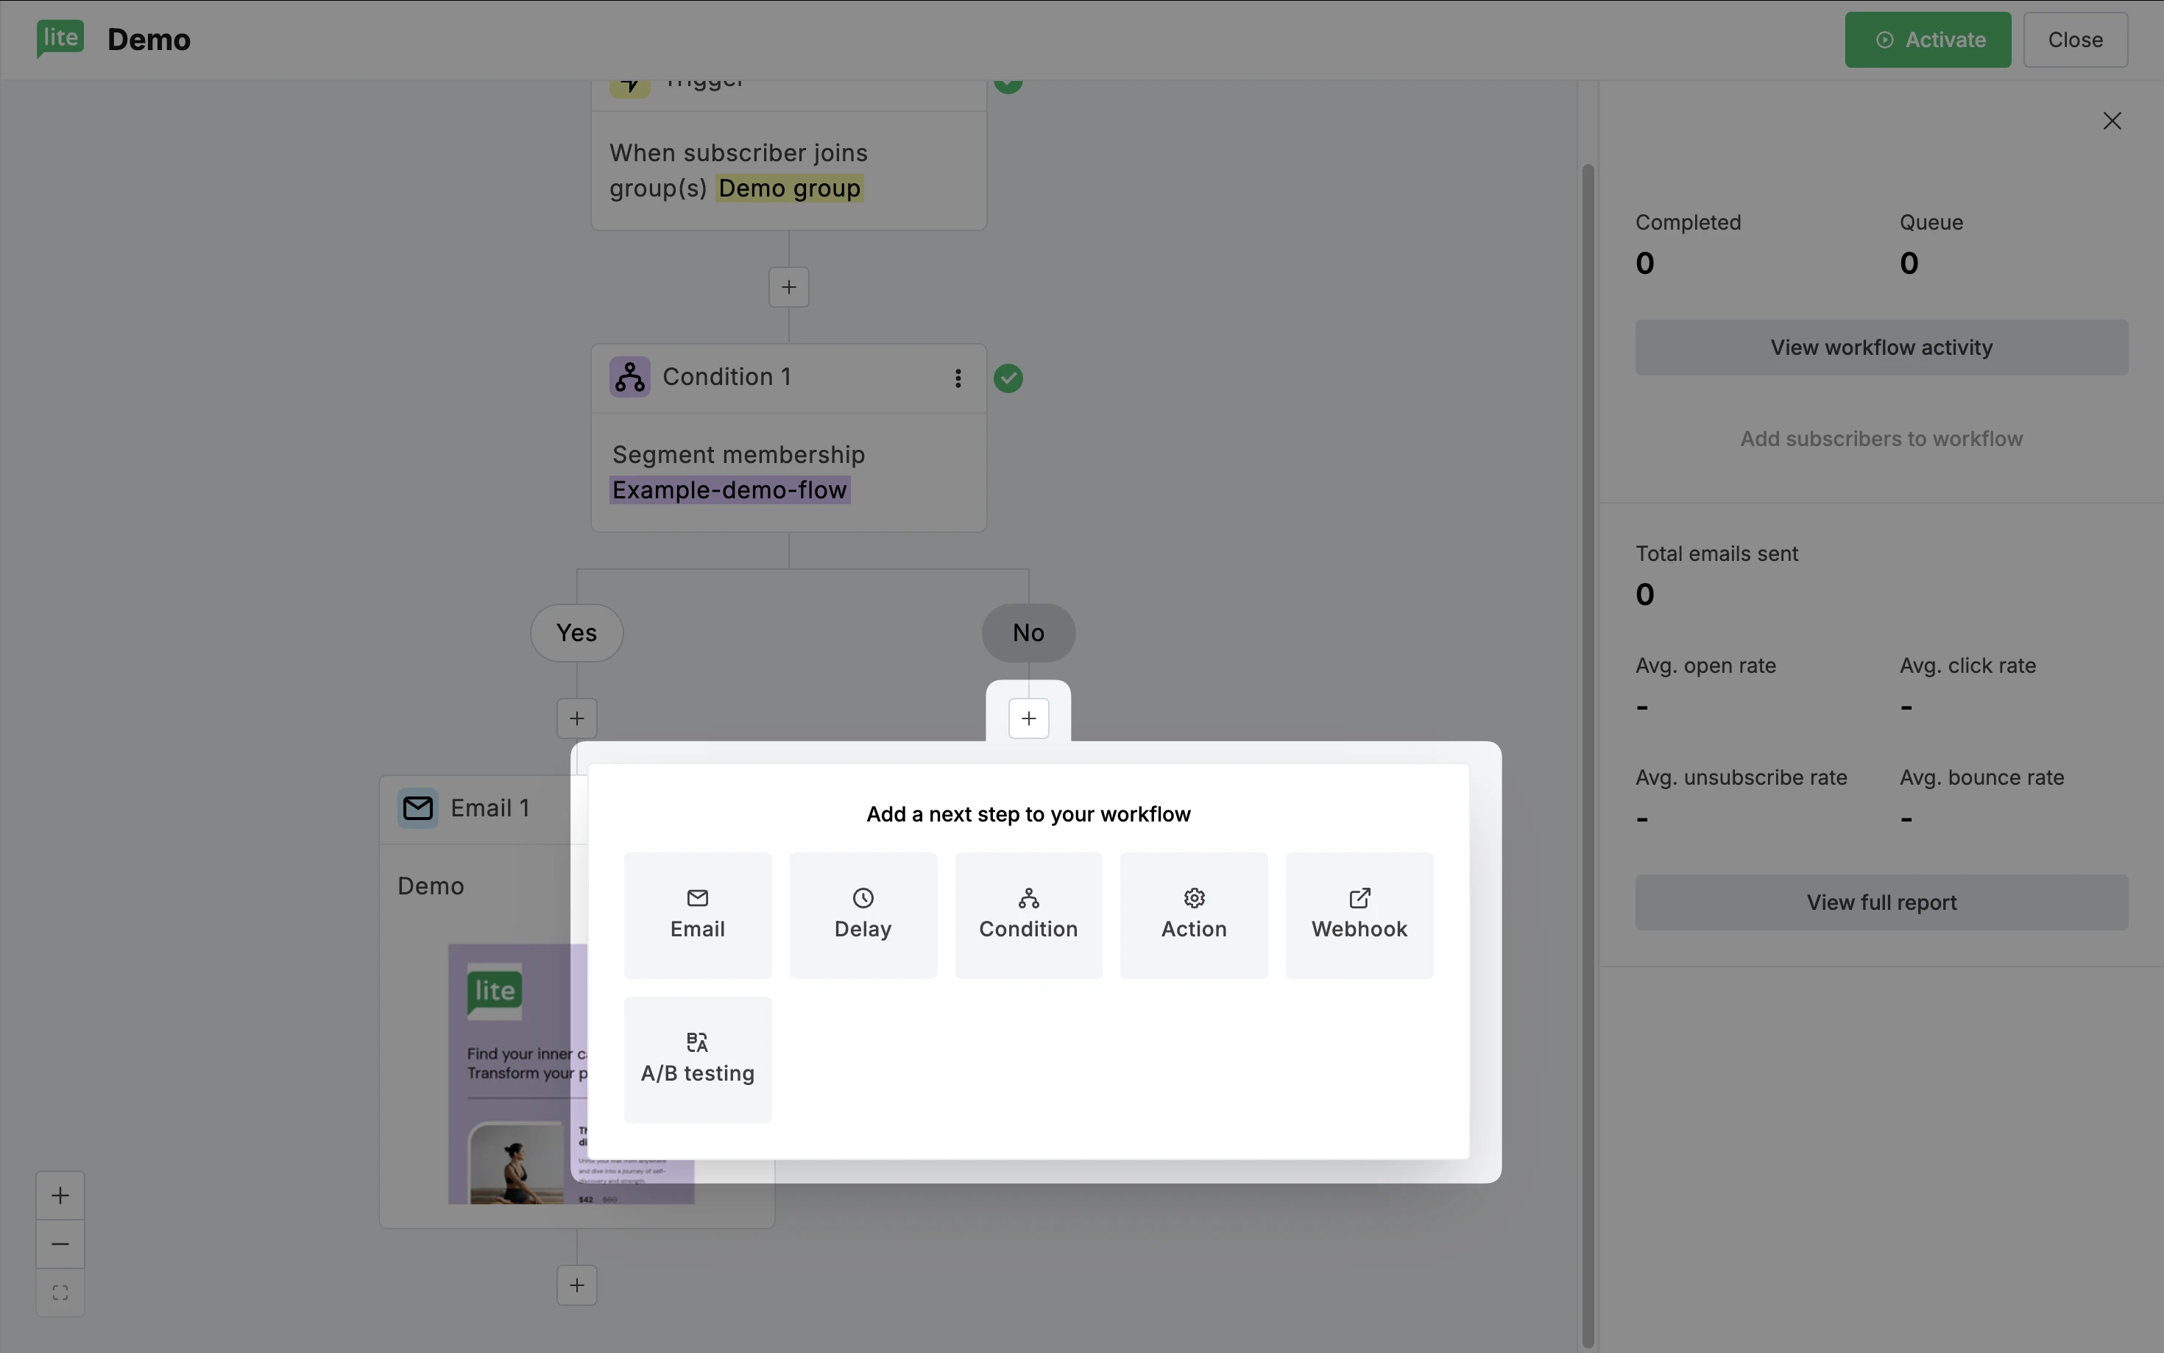Image resolution: width=2164 pixels, height=1353 pixels.
Task: Click Avg. bounce rate label
Action: click(1981, 777)
